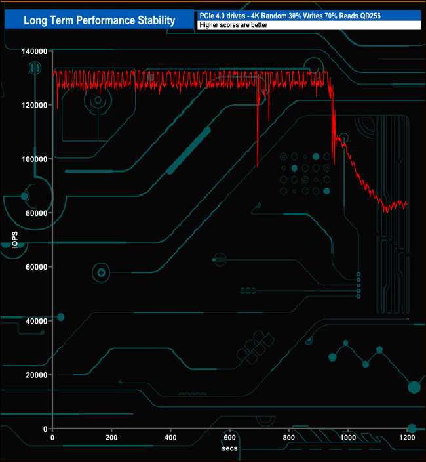426x462 pixels.
Task: Click the 120000 y-axis label
Action: 35,105
